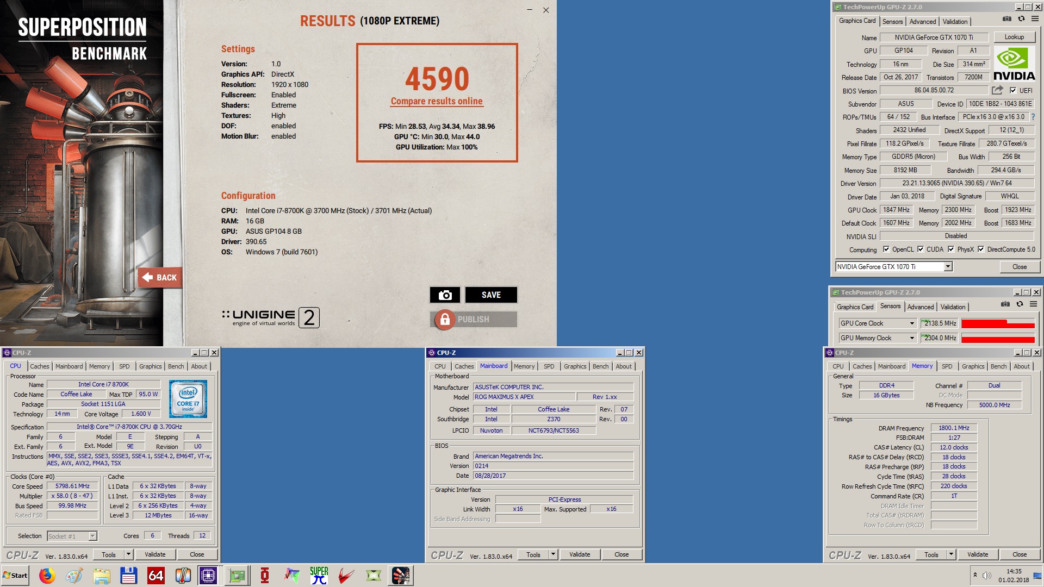The height and width of the screenshot is (587, 1044).
Task: Toggle the OpenCL checkbox
Action: pyautogui.click(x=886, y=249)
